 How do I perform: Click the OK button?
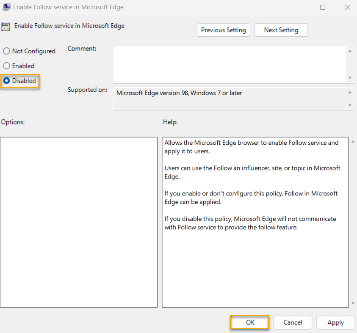tap(249, 322)
